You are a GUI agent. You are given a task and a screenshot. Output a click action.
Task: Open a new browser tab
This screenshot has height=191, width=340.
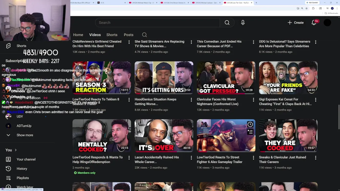point(256,3)
